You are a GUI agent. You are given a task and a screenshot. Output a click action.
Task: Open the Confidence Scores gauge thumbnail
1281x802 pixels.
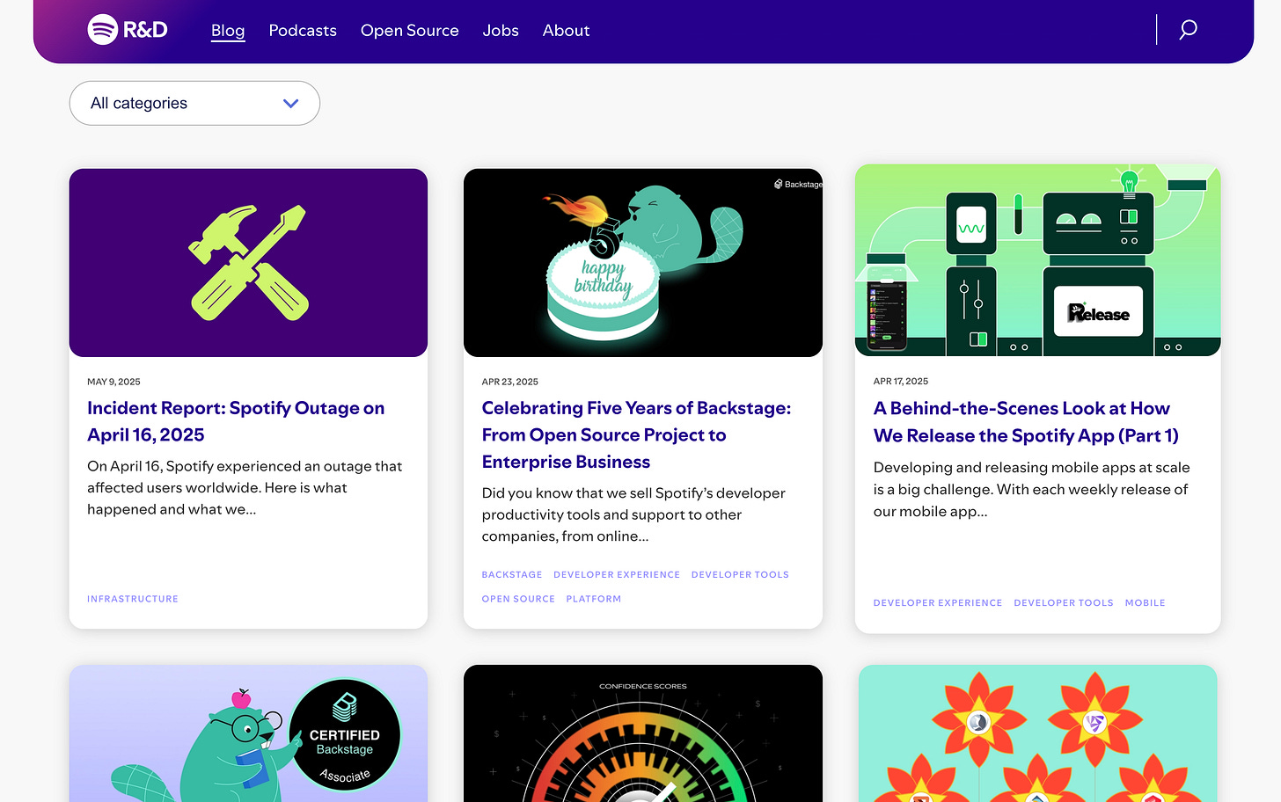tap(643, 733)
